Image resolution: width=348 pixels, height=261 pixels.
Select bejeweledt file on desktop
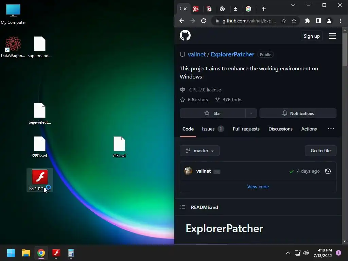click(39, 114)
